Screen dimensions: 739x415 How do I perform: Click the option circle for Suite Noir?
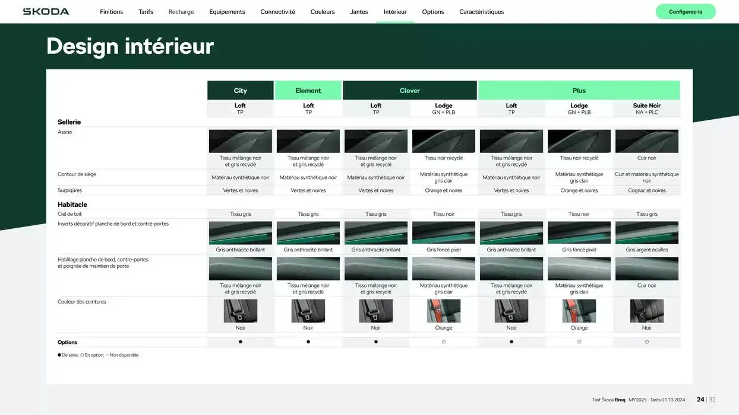click(646, 342)
